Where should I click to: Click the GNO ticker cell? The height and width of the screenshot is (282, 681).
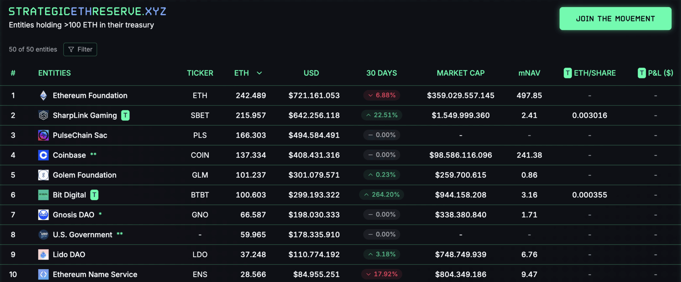[x=200, y=215]
